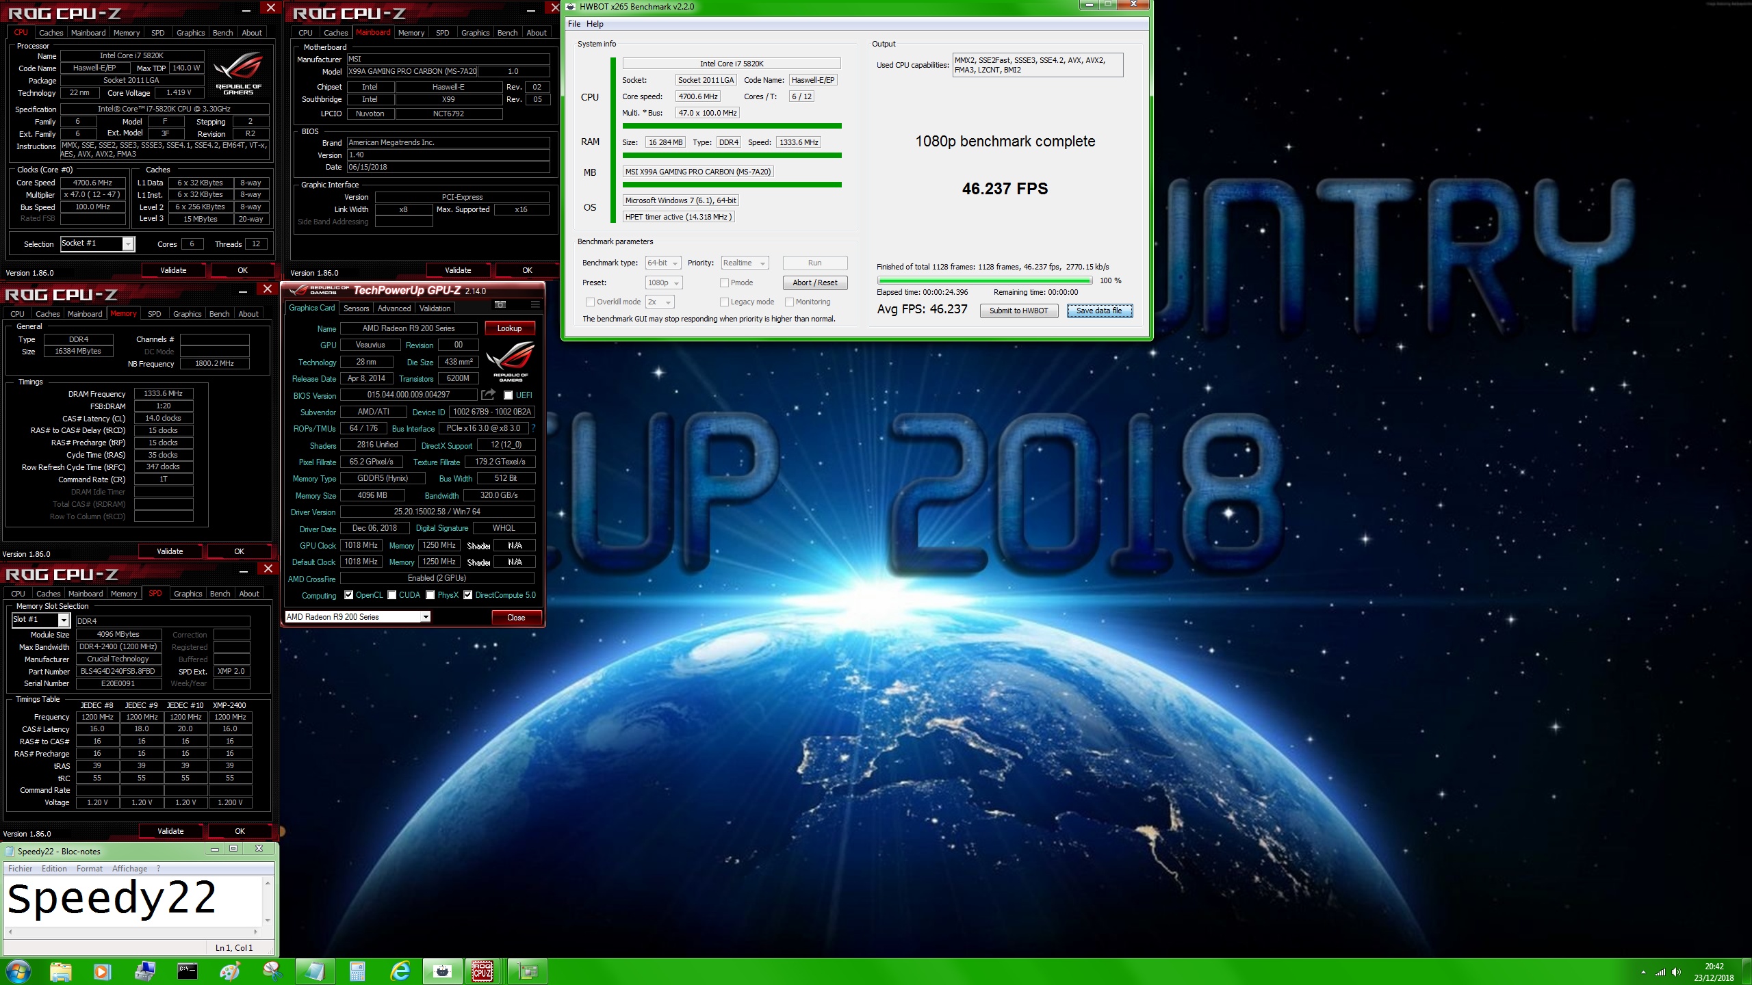This screenshot has height=985, width=1752.
Task: Toggle the CUDA checkbox
Action: [x=392, y=595]
